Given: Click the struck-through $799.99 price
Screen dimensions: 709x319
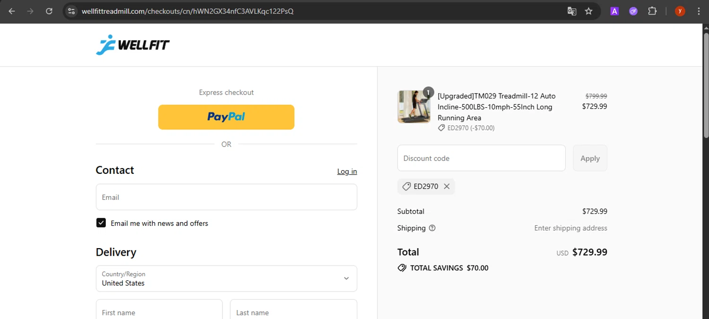Looking at the screenshot, I should [596, 95].
